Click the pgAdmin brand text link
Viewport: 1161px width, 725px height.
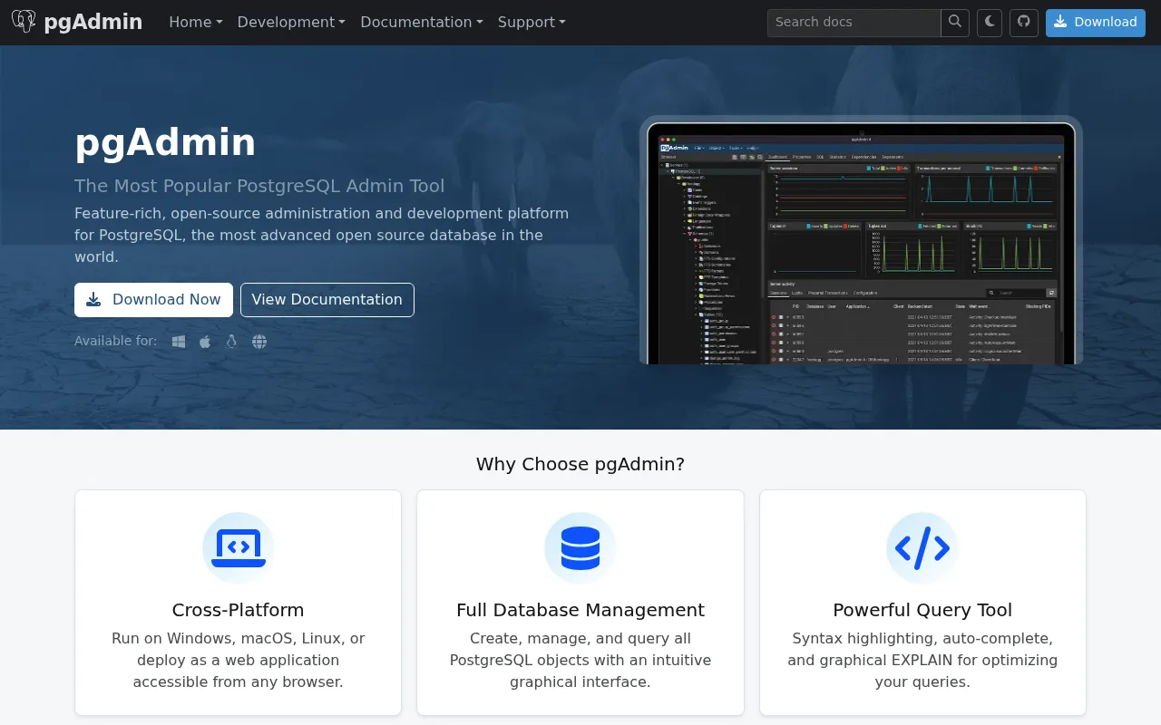[93, 22]
